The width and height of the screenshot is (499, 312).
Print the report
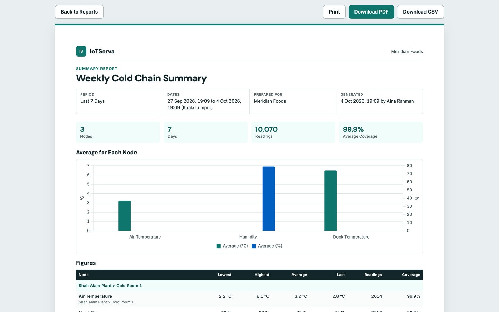coord(334,12)
